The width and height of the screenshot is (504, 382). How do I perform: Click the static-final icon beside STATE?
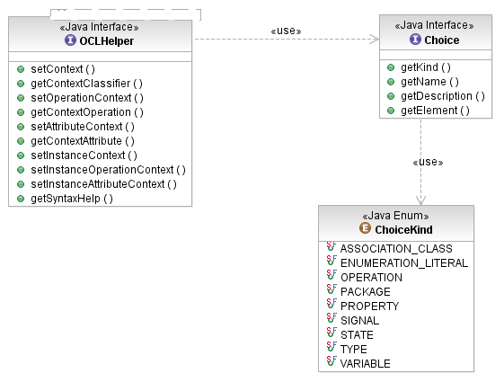(332, 333)
